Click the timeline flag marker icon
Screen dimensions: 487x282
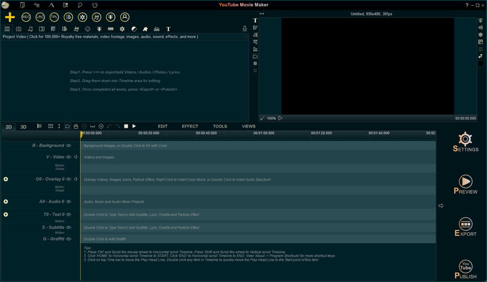39,126
